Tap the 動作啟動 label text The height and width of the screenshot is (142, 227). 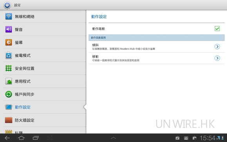(99, 29)
